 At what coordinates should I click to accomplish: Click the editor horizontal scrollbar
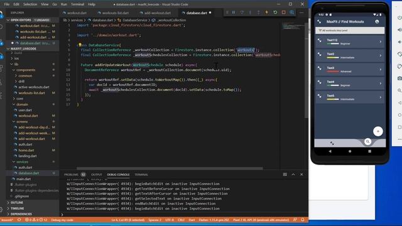pos(170,168)
